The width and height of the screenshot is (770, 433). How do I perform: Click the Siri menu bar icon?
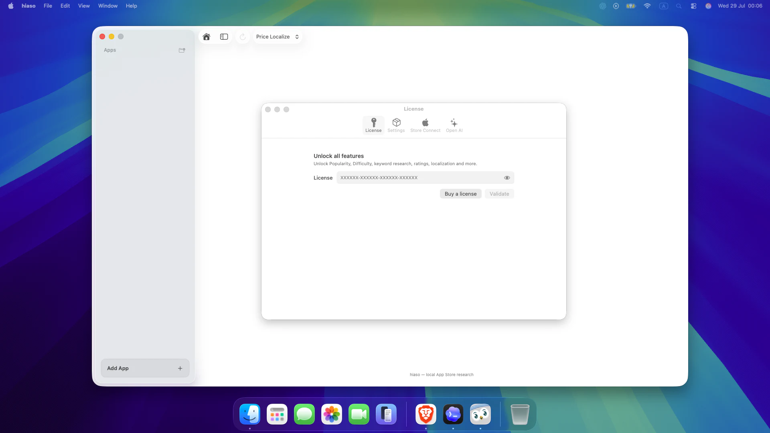pyautogui.click(x=708, y=6)
